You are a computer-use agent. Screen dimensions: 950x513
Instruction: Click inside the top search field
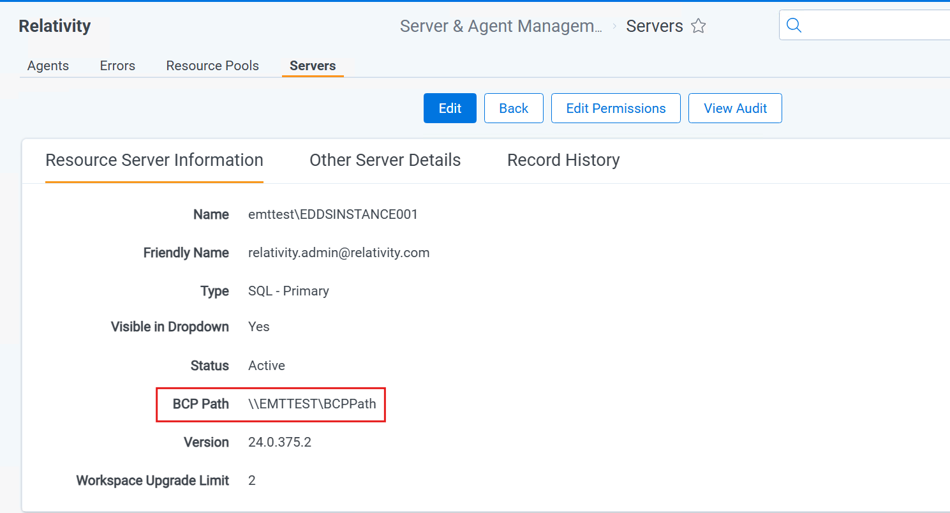tap(874, 26)
